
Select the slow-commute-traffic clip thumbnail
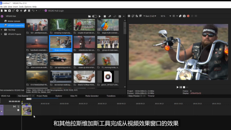pos(37,59)
